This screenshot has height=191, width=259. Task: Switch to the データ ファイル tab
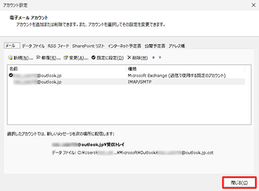pos(33,46)
